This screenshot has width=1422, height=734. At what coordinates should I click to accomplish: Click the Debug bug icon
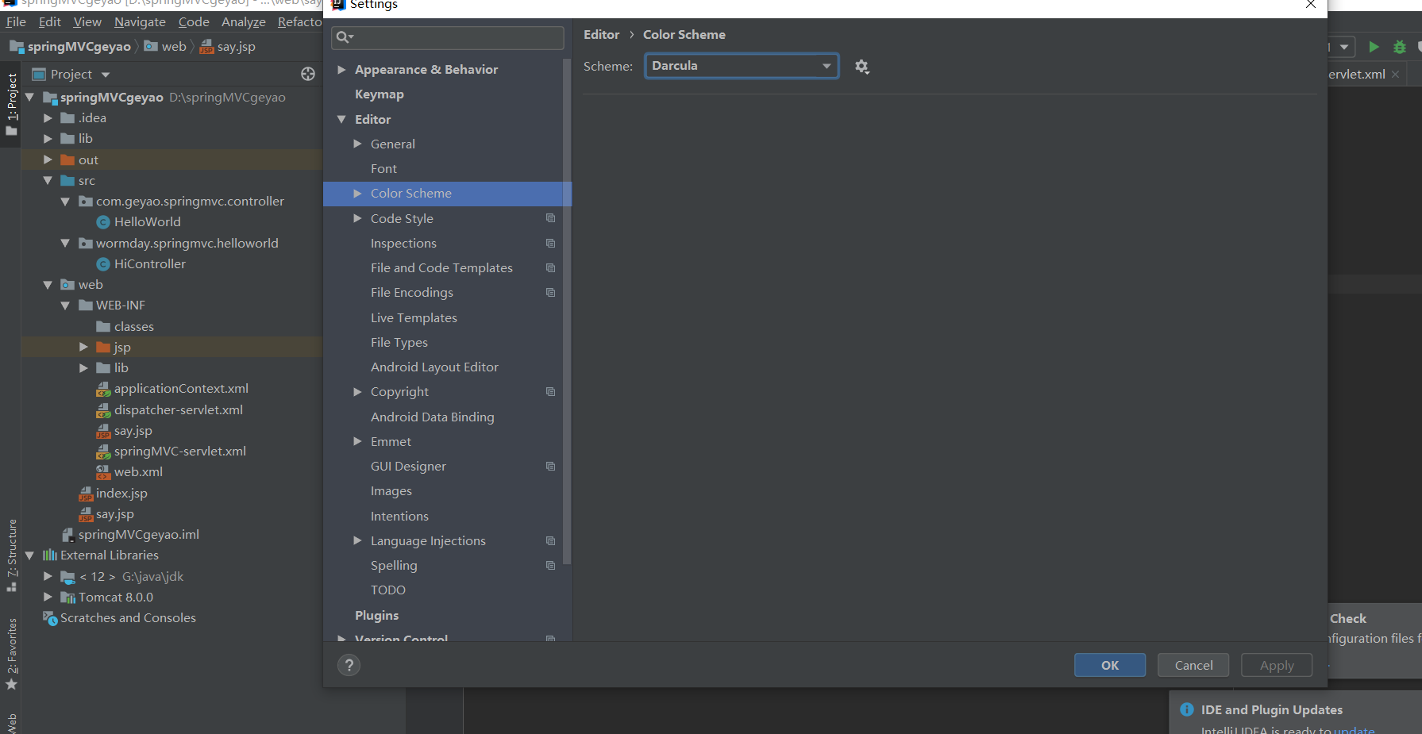pyautogui.click(x=1400, y=47)
